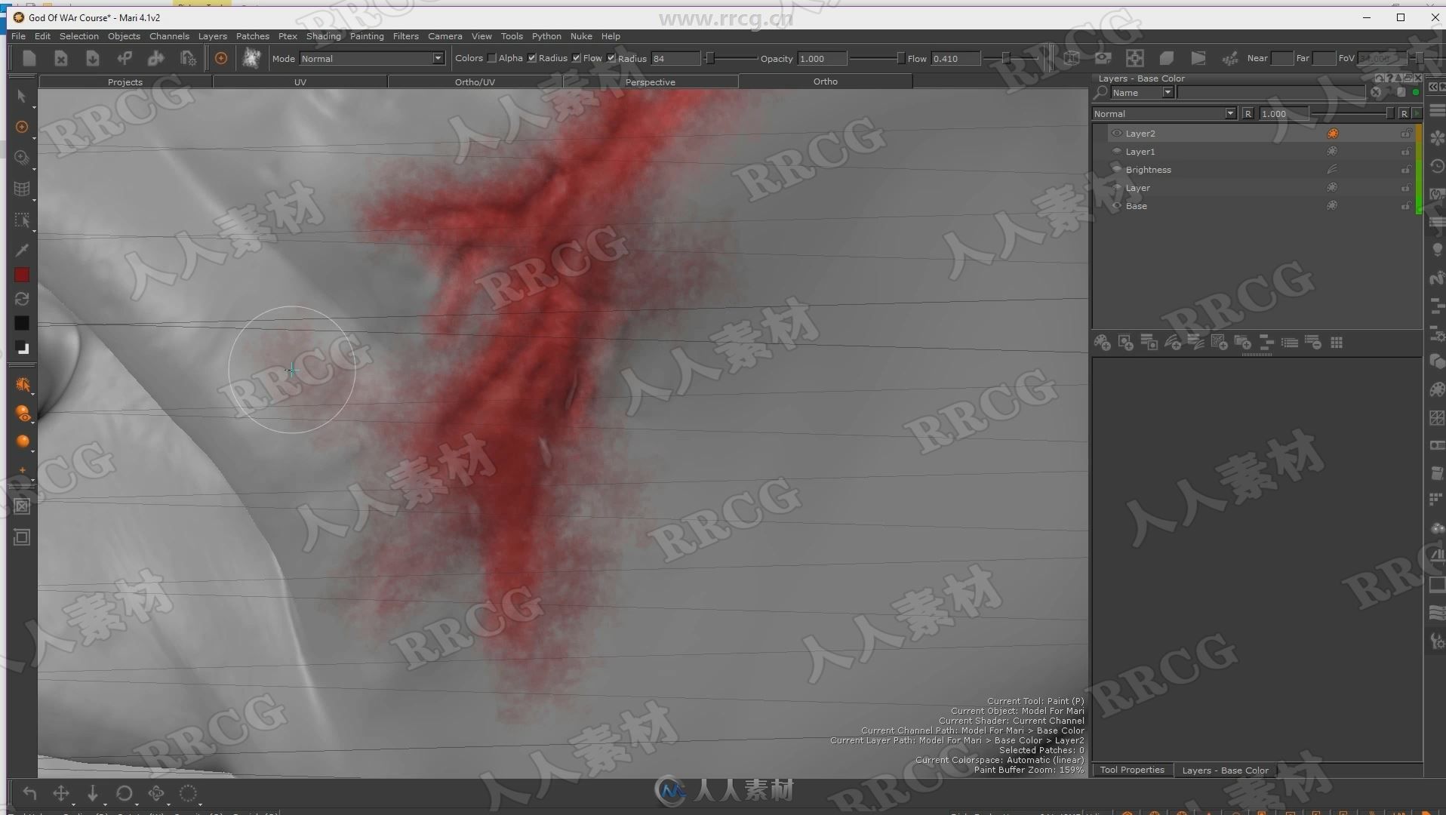Viewport: 1446px width, 815px height.
Task: Click the Flow value field showing 0.410
Action: [955, 58]
